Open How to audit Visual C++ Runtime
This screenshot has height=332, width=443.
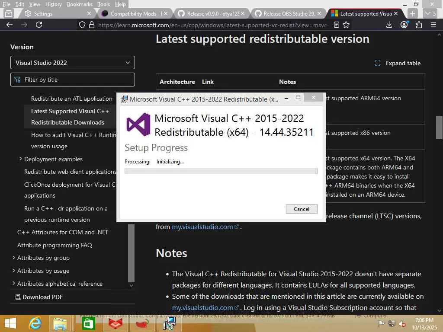click(x=74, y=140)
